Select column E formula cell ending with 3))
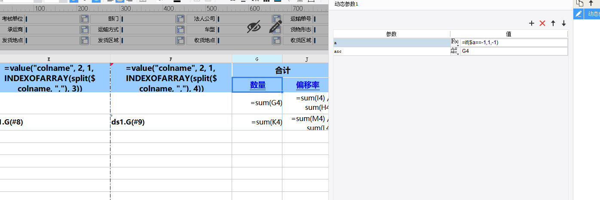600x200 pixels. [55, 78]
